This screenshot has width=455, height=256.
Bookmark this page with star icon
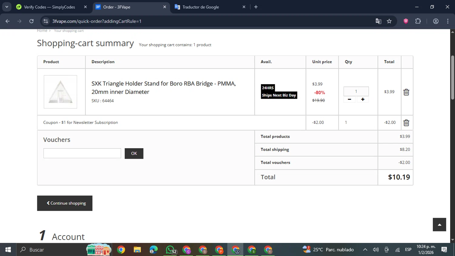389,21
